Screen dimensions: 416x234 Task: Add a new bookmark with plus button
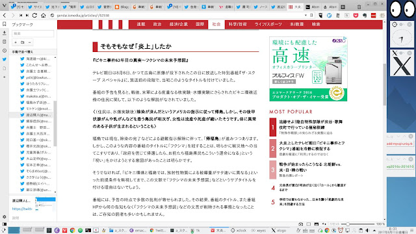pyautogui.click(x=16, y=42)
